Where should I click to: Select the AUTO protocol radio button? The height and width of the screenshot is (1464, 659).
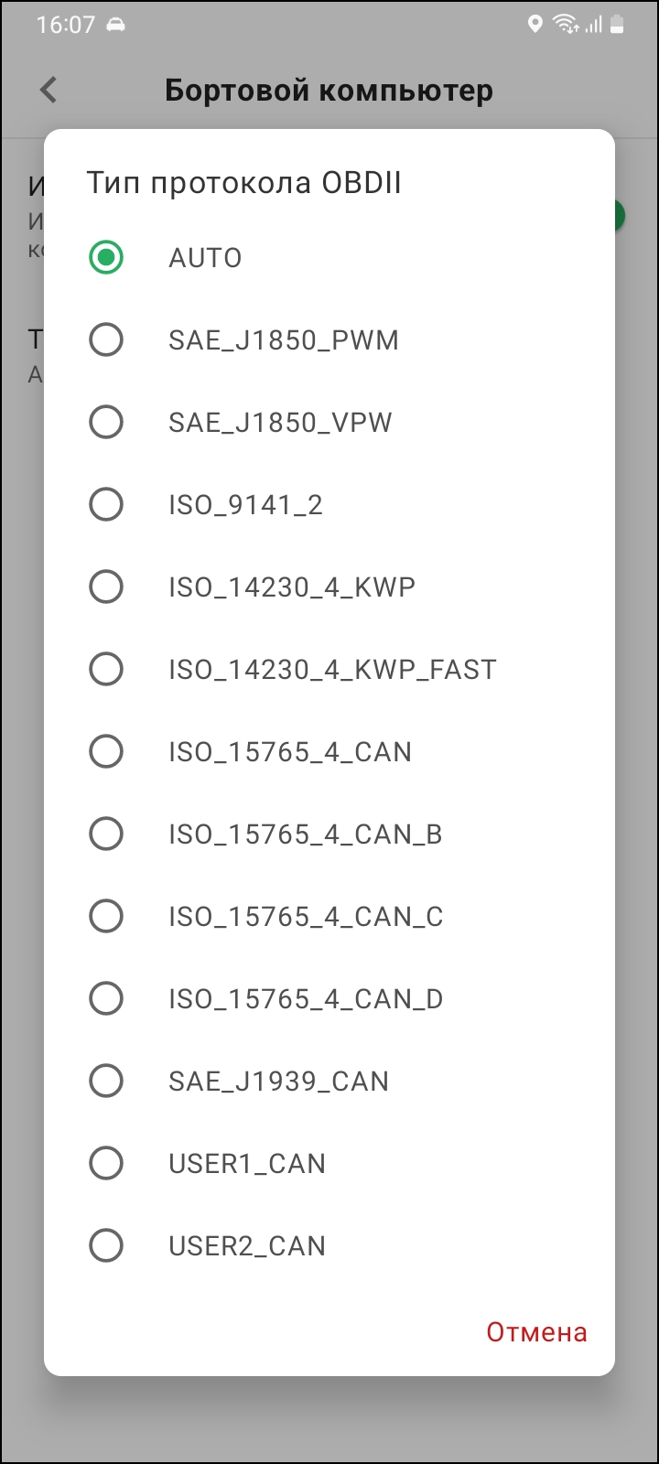coord(106,258)
